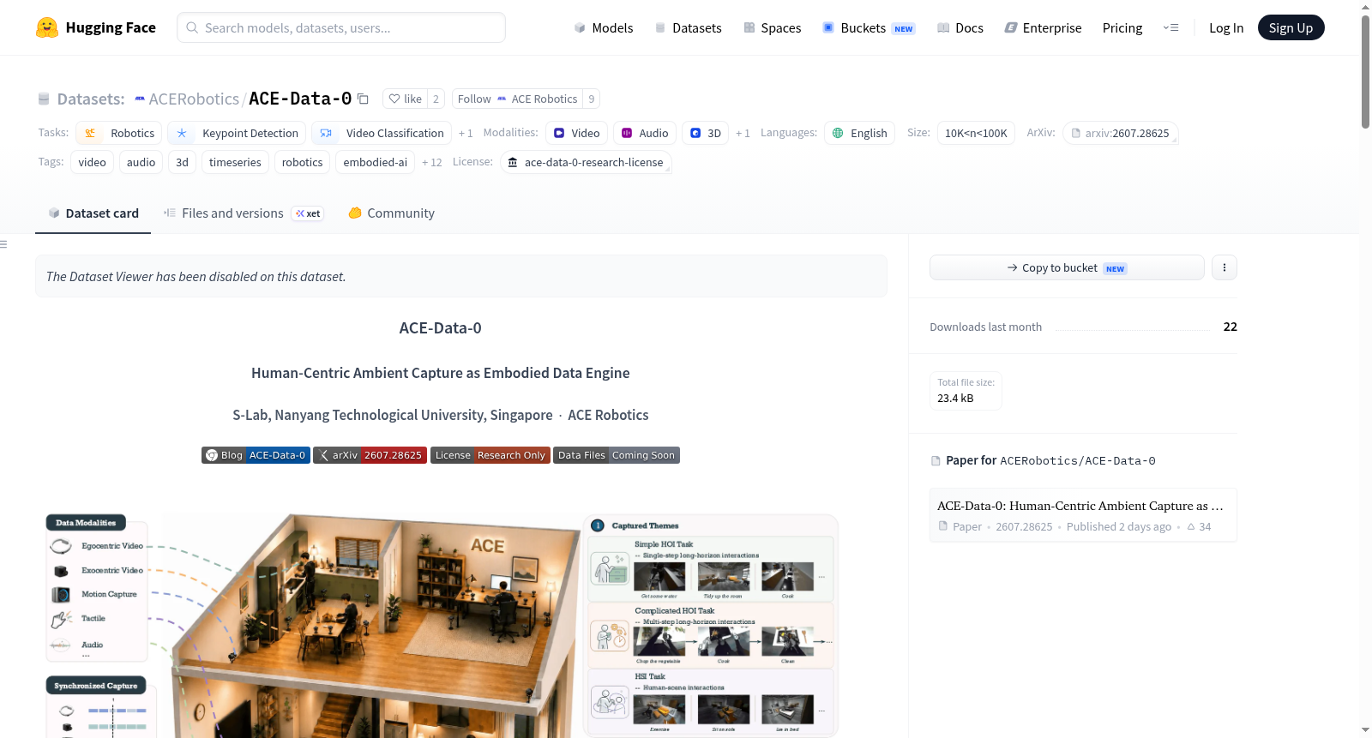Follow the ACE Robotics organization
The height and width of the screenshot is (738, 1372).
(x=517, y=99)
